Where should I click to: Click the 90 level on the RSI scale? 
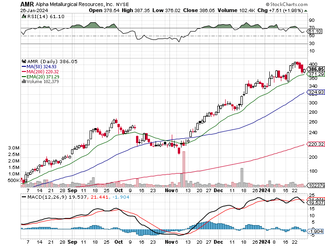tap(312, 20)
